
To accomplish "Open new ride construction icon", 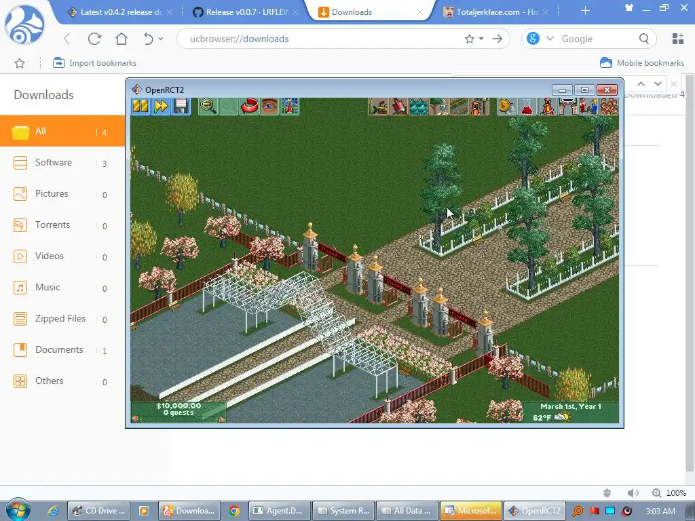I will click(479, 107).
